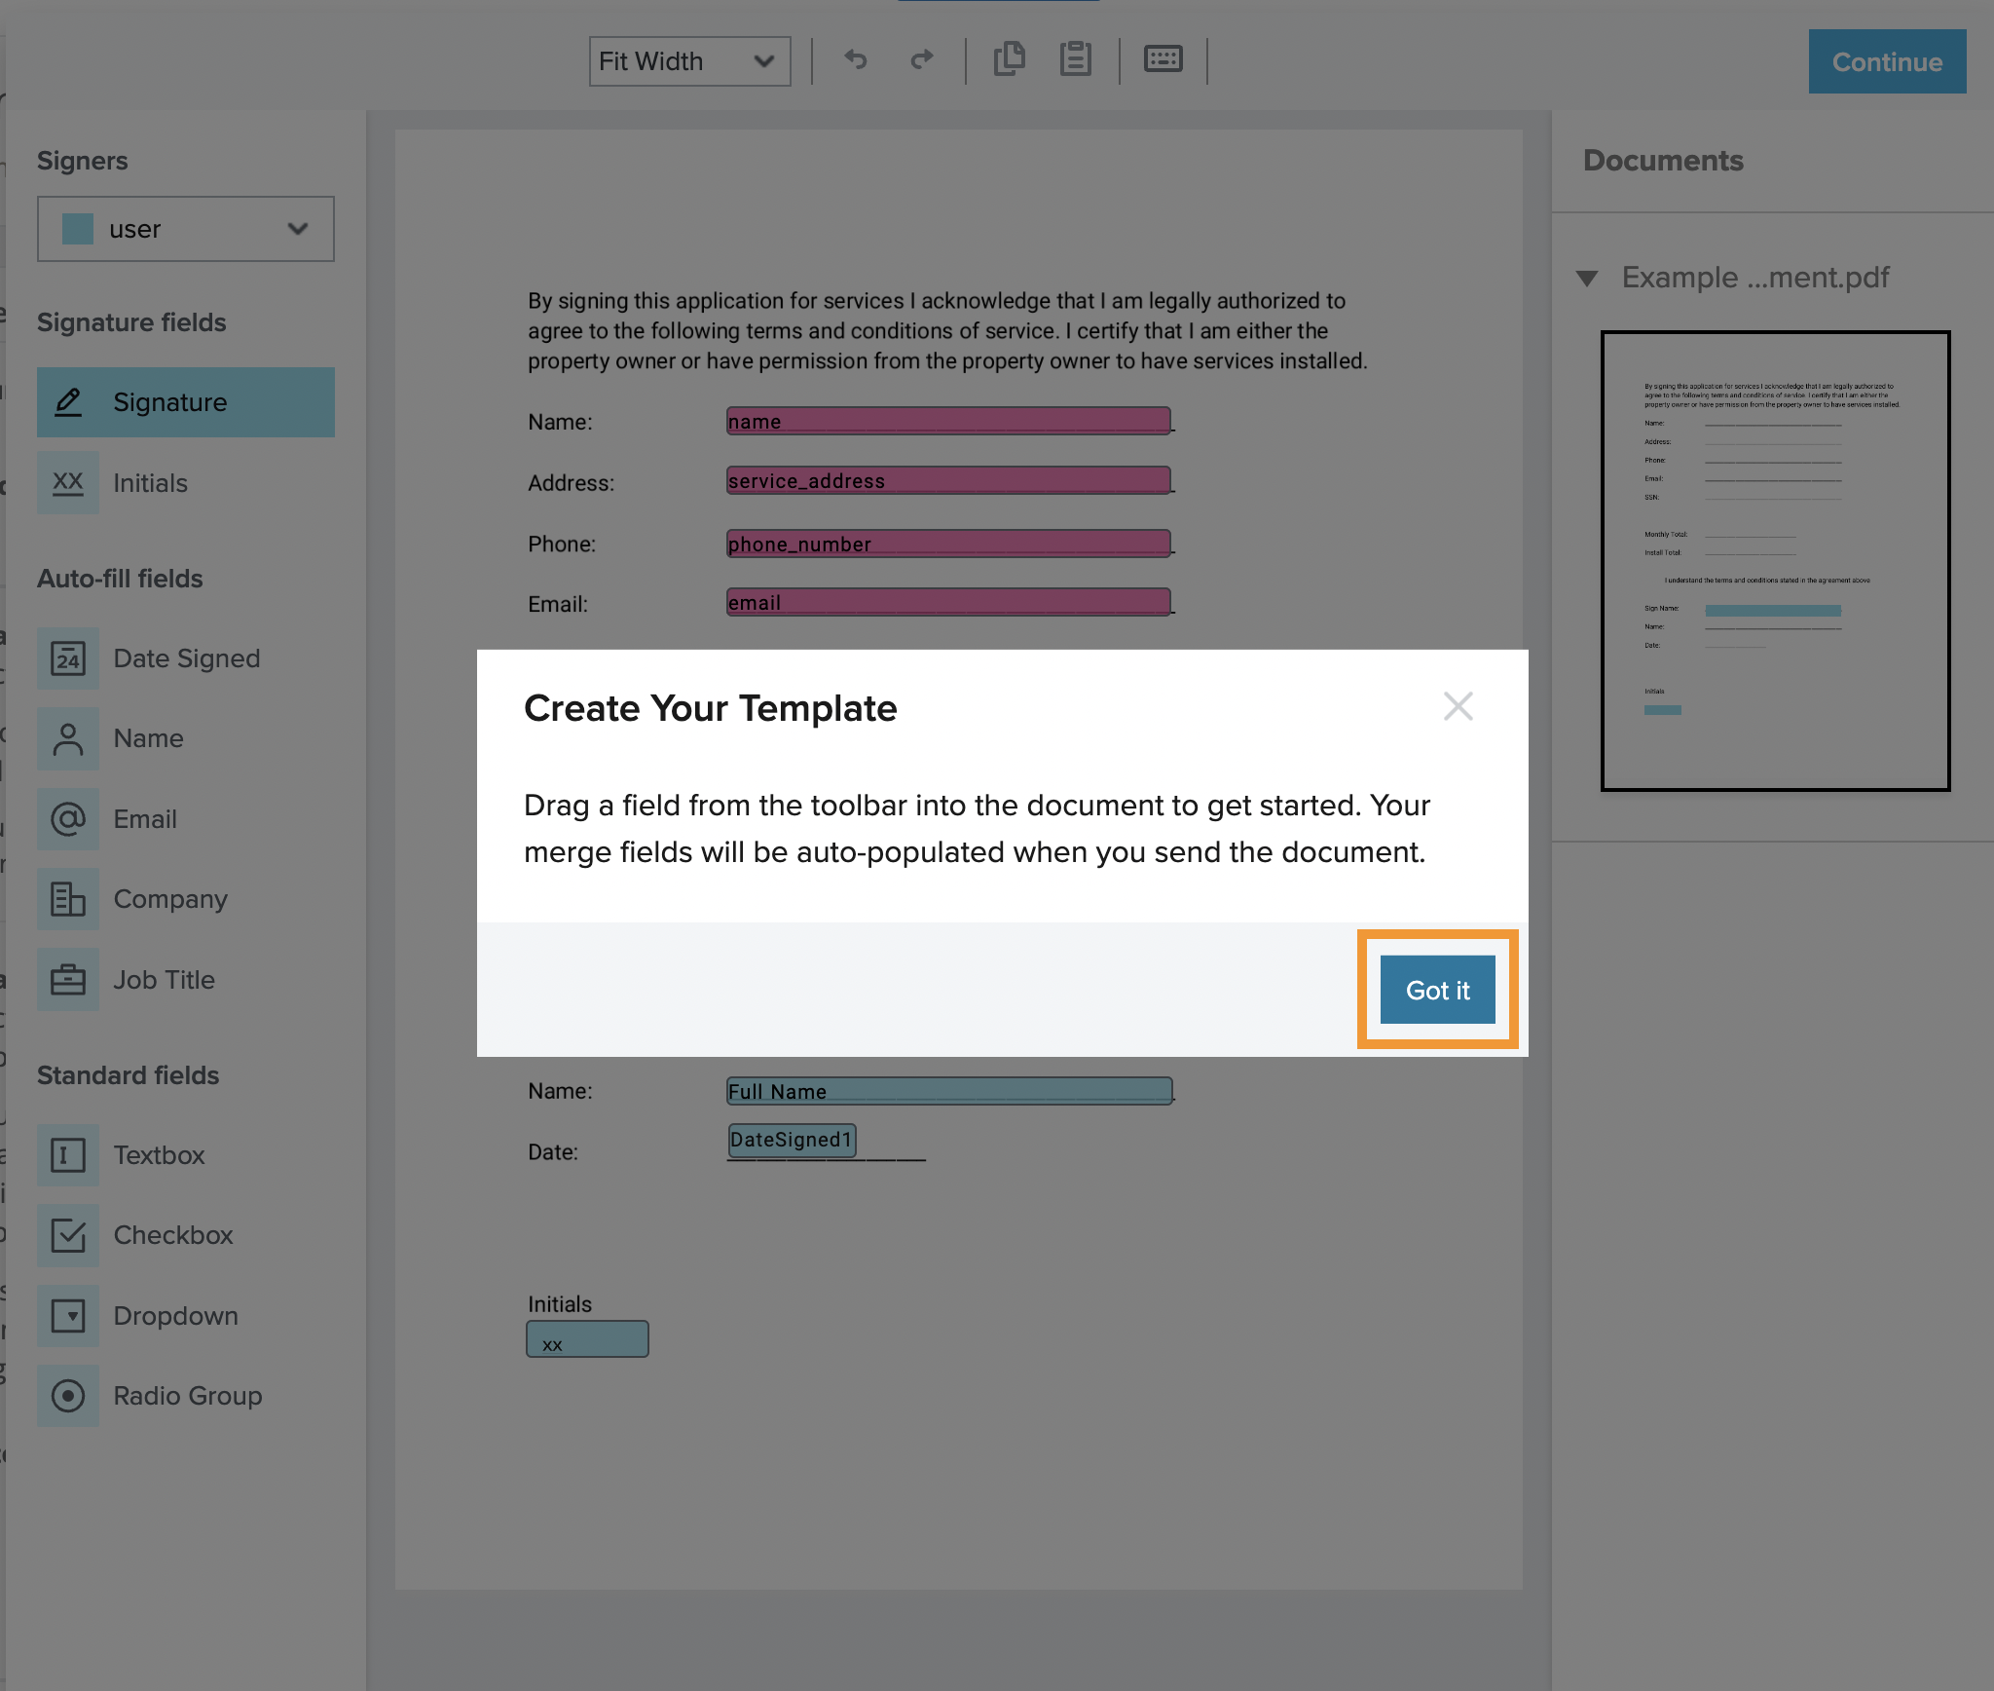
Task: Open the Fit Width zoom dropdown
Action: click(x=689, y=61)
